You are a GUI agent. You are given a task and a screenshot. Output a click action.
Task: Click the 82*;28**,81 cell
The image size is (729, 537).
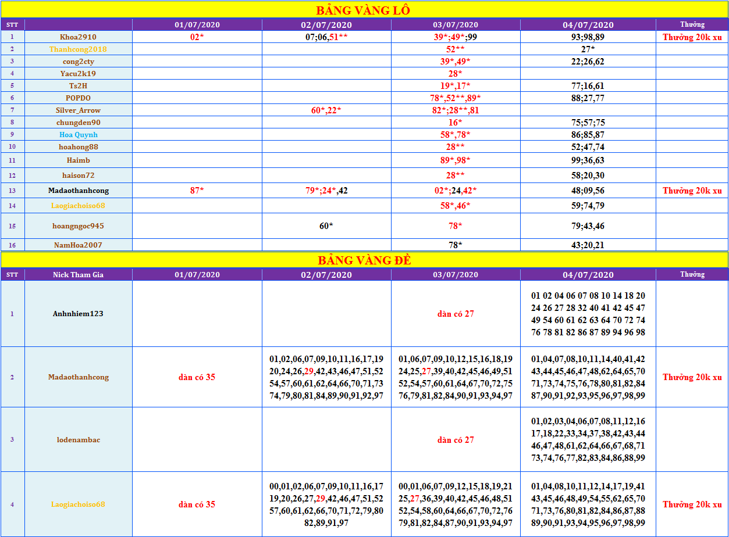(x=456, y=110)
